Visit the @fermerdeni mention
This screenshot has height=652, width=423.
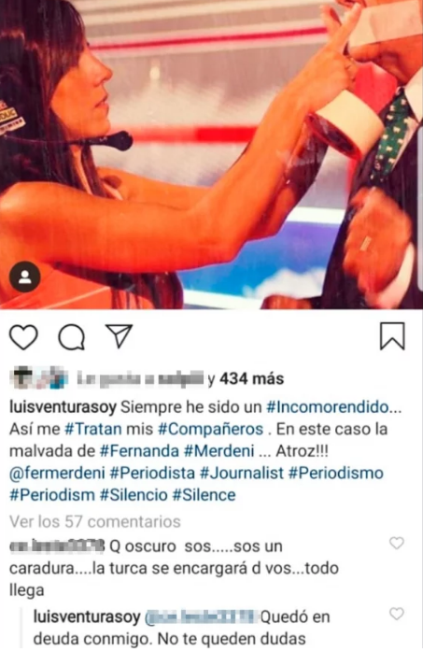[x=57, y=474]
